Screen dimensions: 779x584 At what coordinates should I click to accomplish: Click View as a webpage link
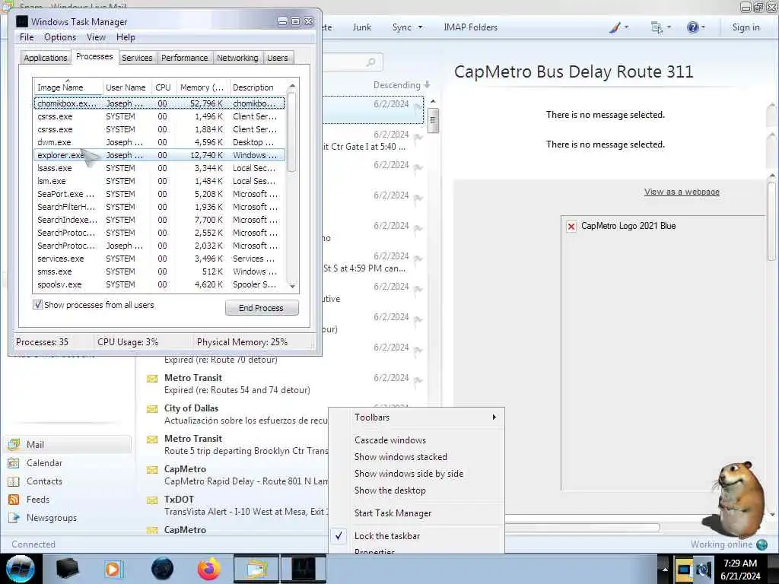pyautogui.click(x=682, y=192)
